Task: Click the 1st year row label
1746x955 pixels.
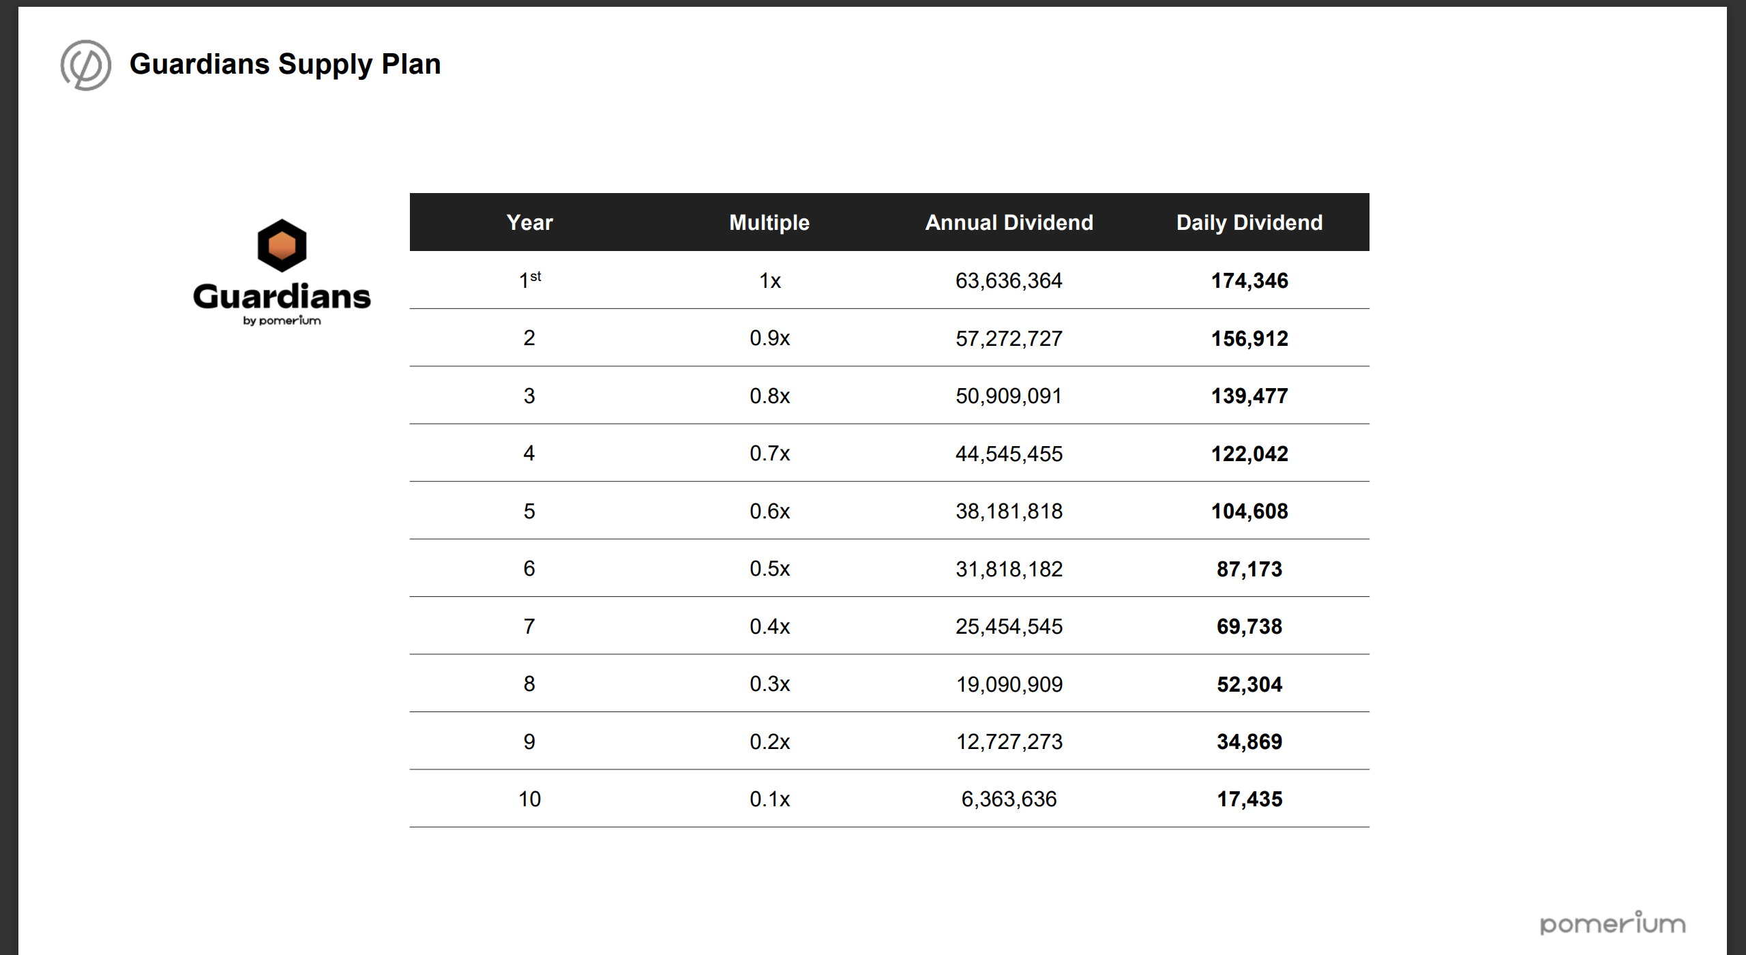Action: point(529,280)
